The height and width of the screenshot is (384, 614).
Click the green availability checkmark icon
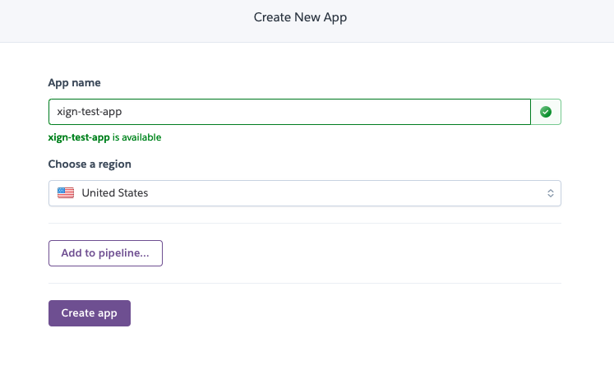546,112
